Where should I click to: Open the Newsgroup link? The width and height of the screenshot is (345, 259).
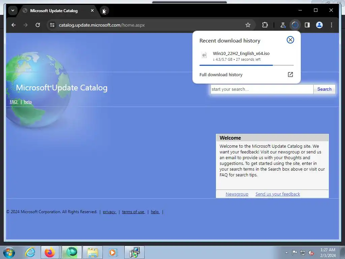[x=237, y=194]
